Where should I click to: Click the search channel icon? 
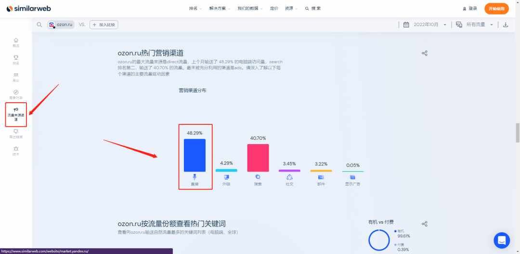pos(258,177)
